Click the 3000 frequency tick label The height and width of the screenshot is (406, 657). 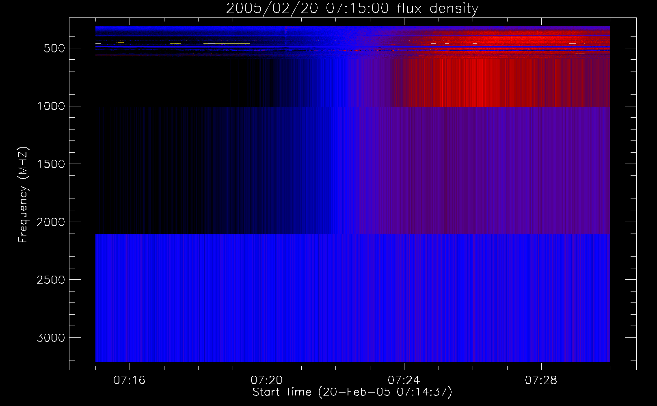tap(51, 338)
